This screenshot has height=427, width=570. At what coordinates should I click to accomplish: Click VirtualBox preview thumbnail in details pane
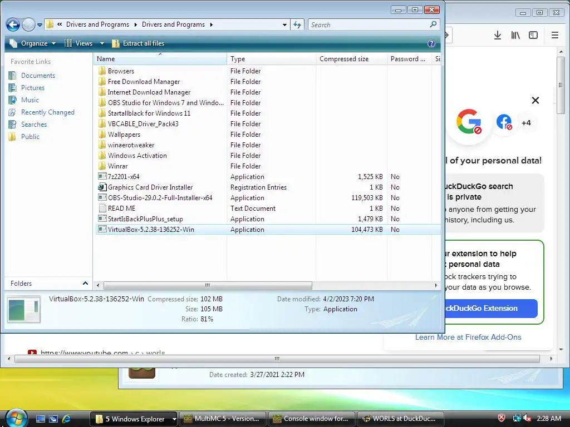click(24, 310)
